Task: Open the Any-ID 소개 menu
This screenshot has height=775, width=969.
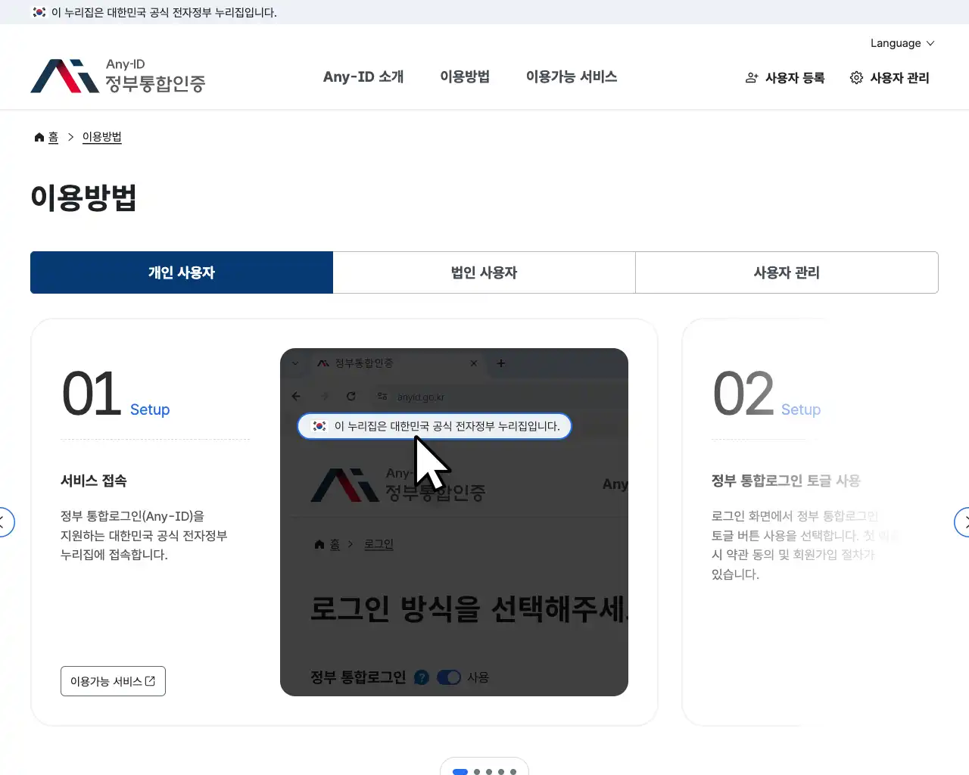Action: coord(363,76)
